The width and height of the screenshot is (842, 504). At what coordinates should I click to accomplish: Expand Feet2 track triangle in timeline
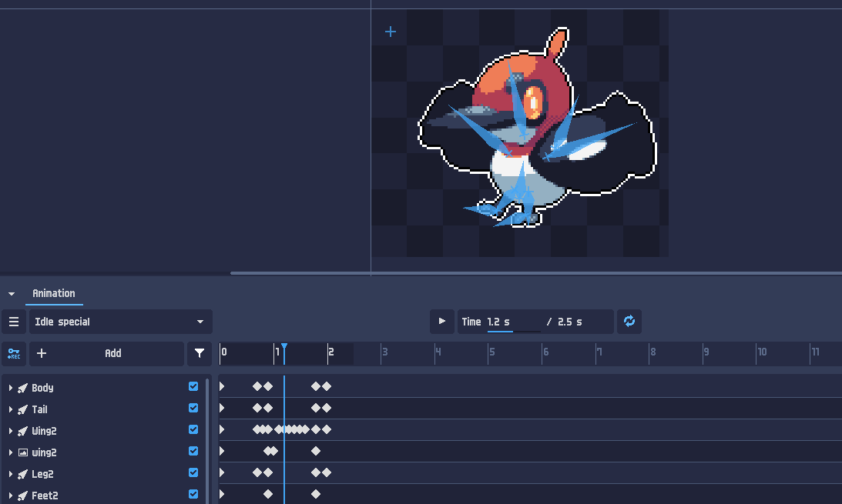(222, 494)
